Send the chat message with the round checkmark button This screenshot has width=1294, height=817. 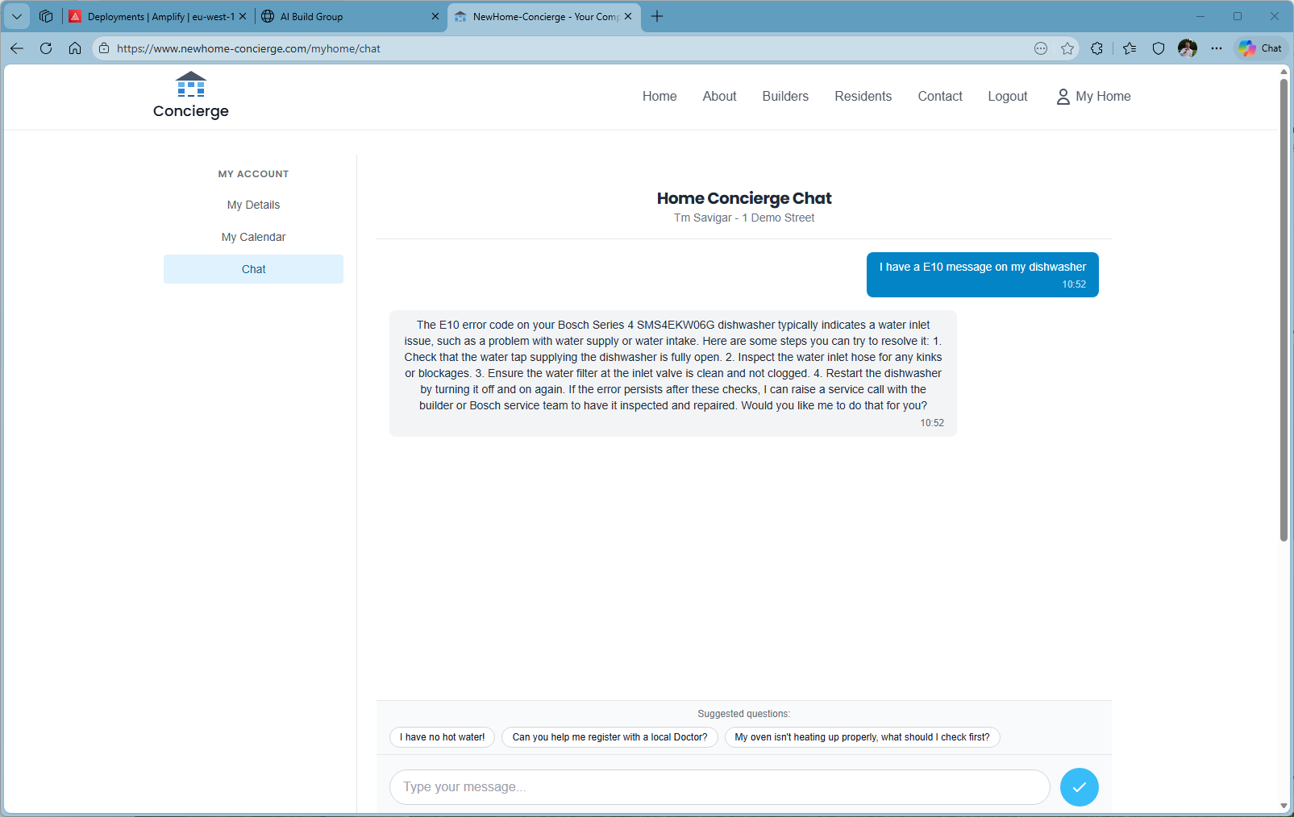pos(1079,787)
